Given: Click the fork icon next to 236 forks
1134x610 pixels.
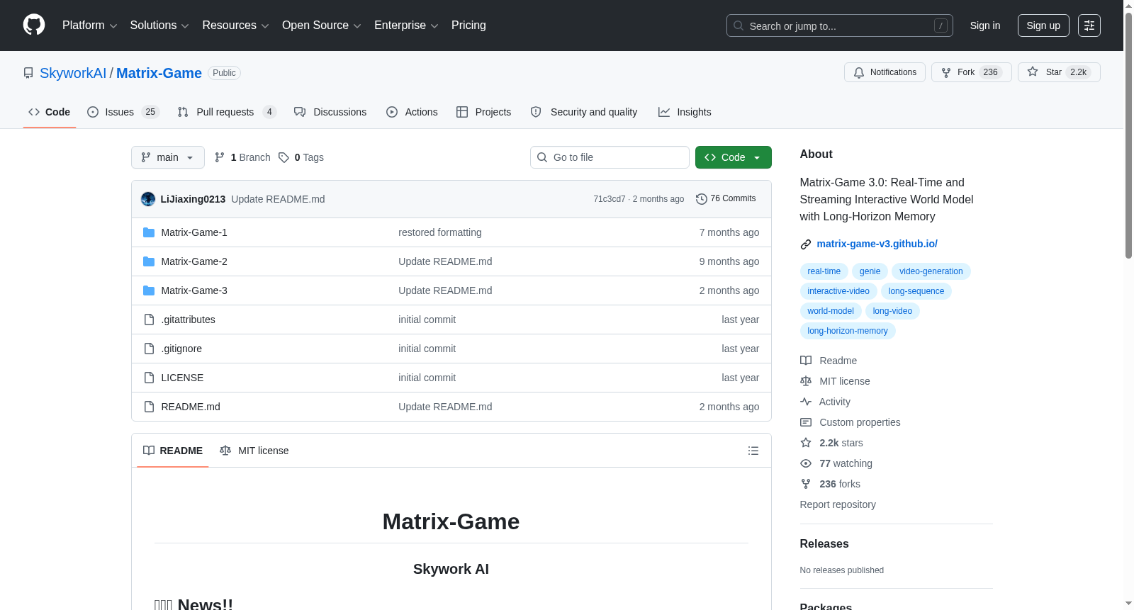Looking at the screenshot, I should tap(806, 484).
